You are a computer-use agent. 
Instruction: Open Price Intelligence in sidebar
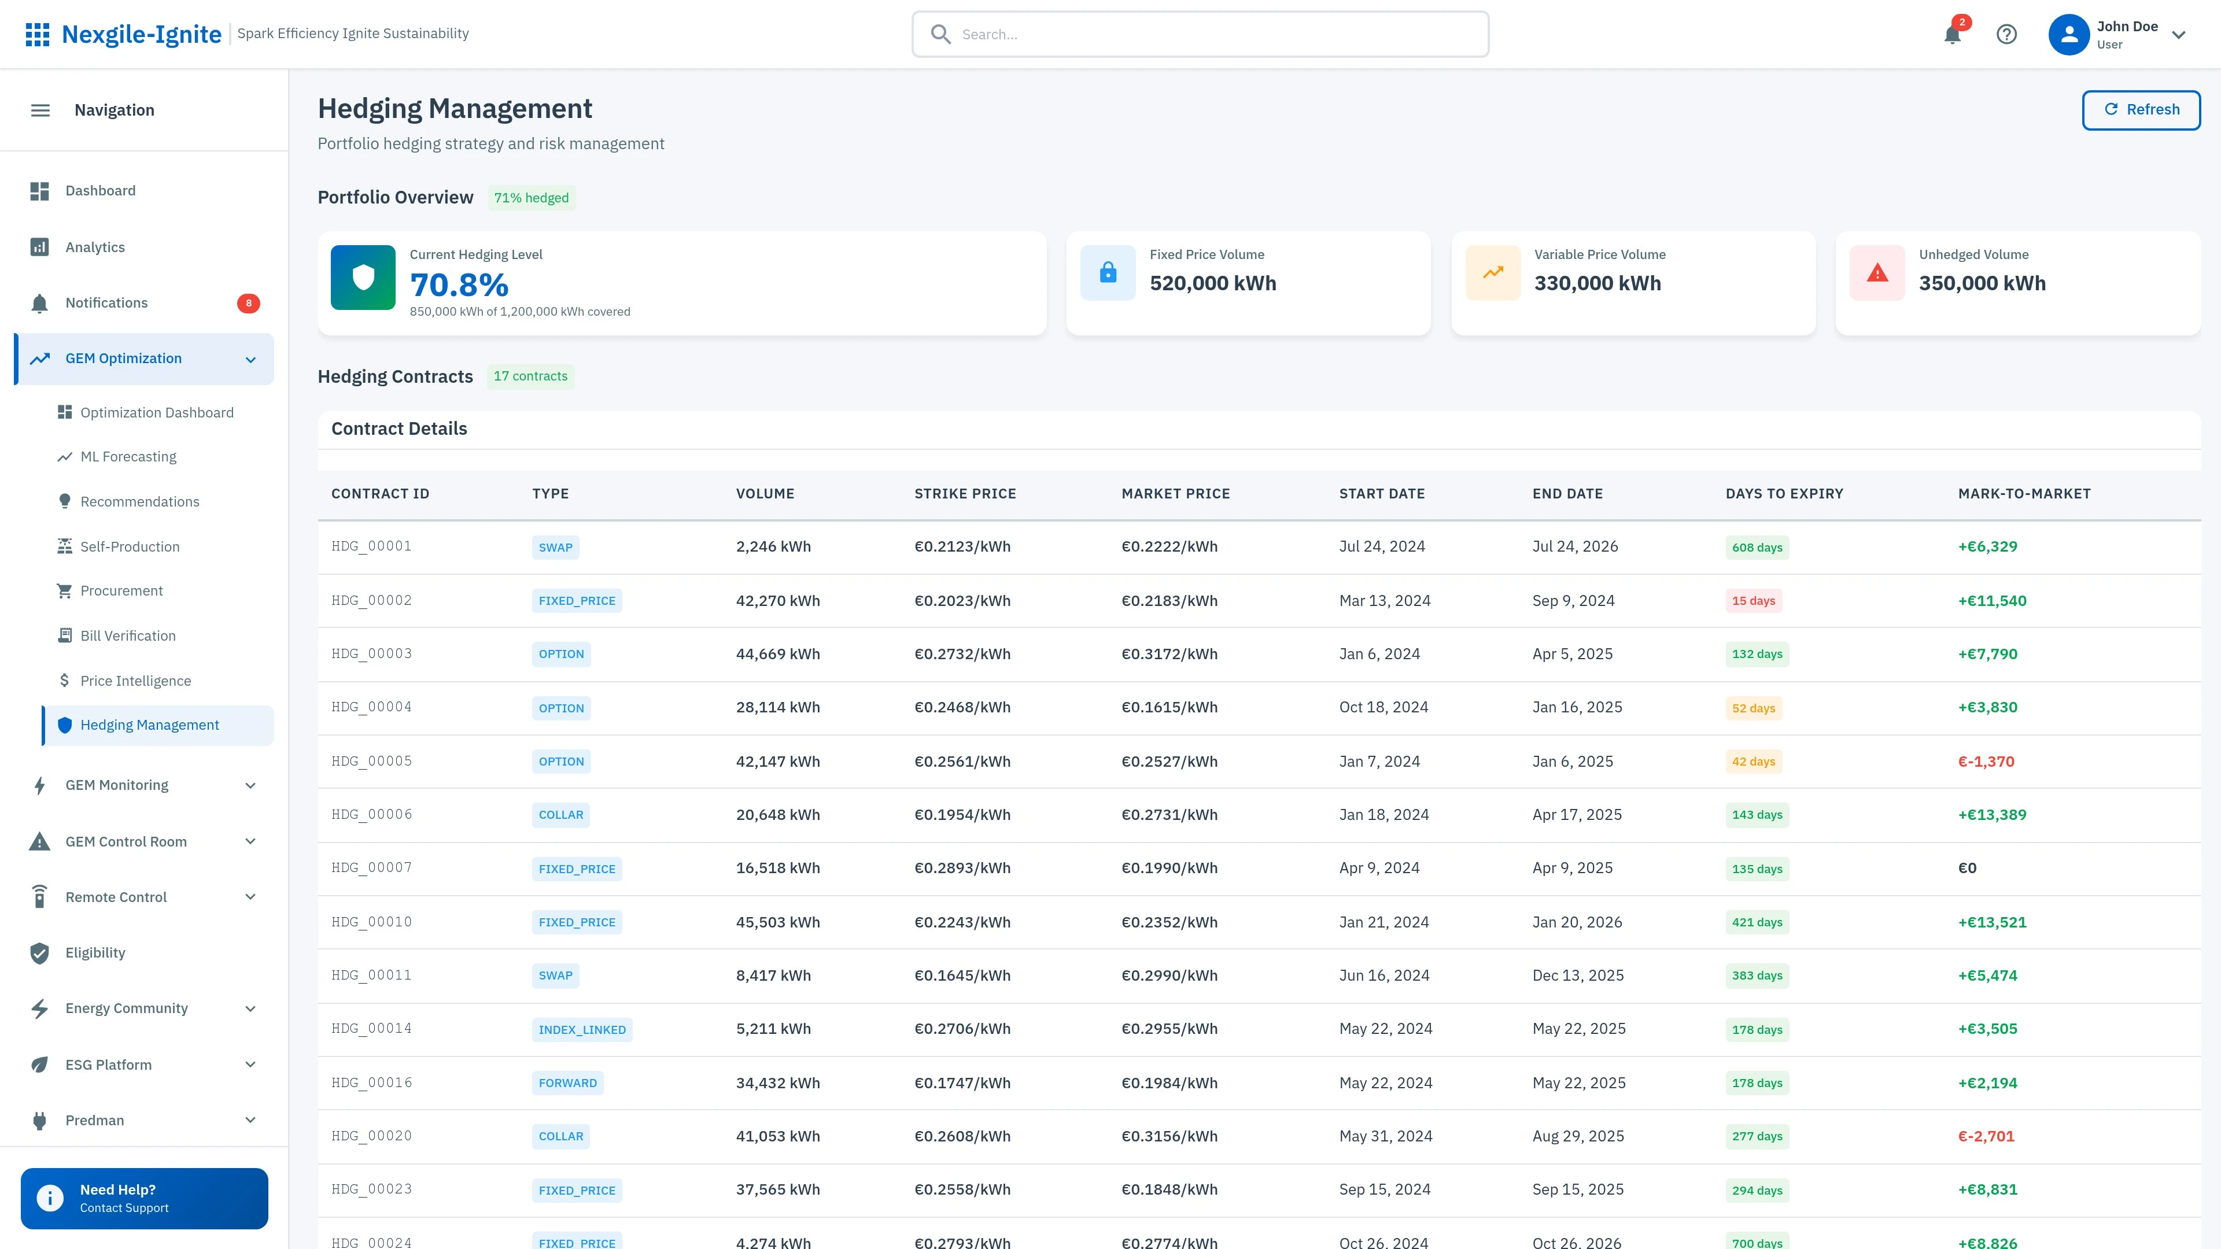(135, 681)
